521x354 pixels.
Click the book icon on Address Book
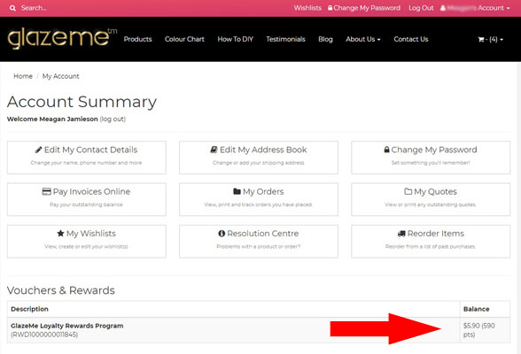pyautogui.click(x=214, y=150)
